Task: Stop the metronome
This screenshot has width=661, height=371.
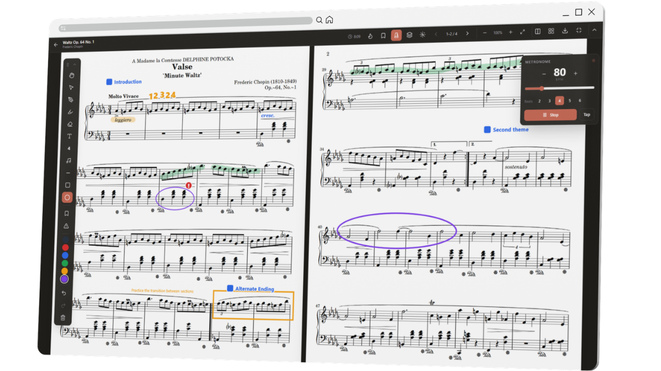Action: [x=551, y=115]
